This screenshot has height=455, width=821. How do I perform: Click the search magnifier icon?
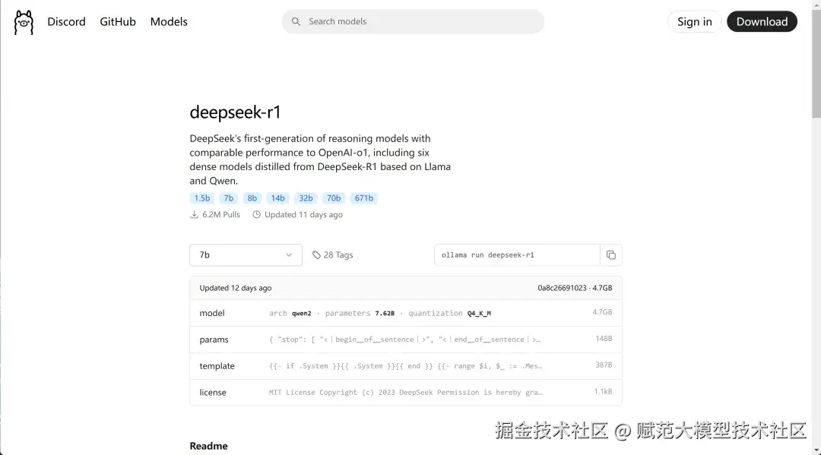coord(296,21)
